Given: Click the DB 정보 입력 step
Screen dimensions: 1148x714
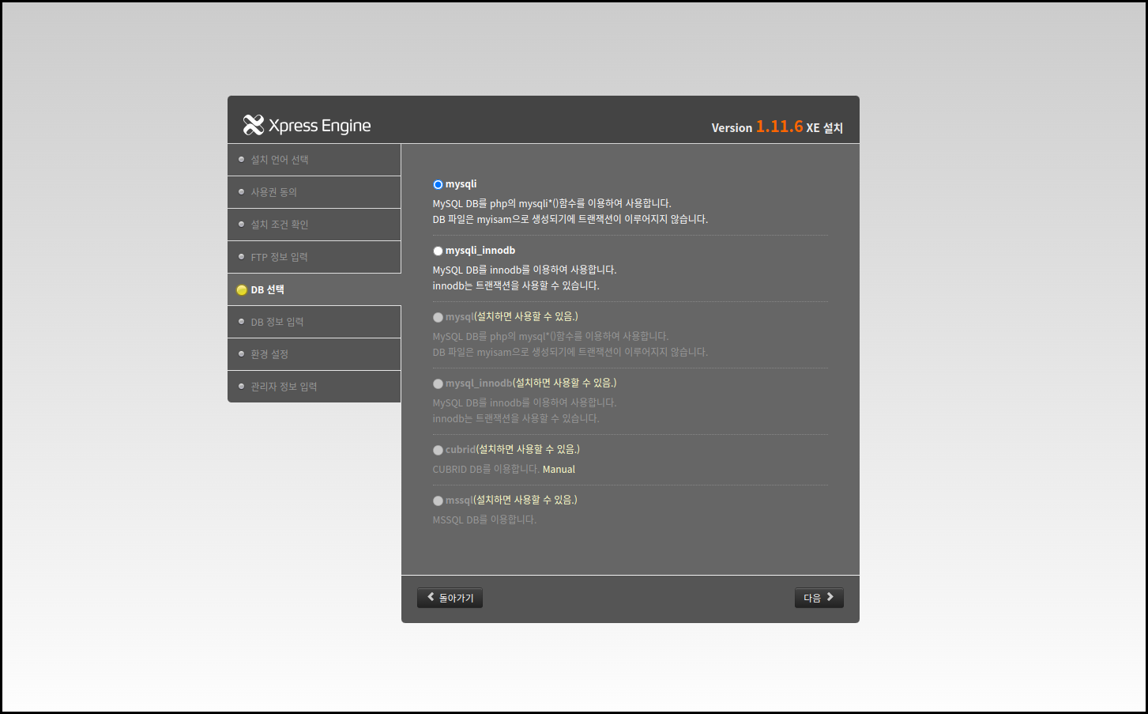Looking at the screenshot, I should pyautogui.click(x=314, y=322).
